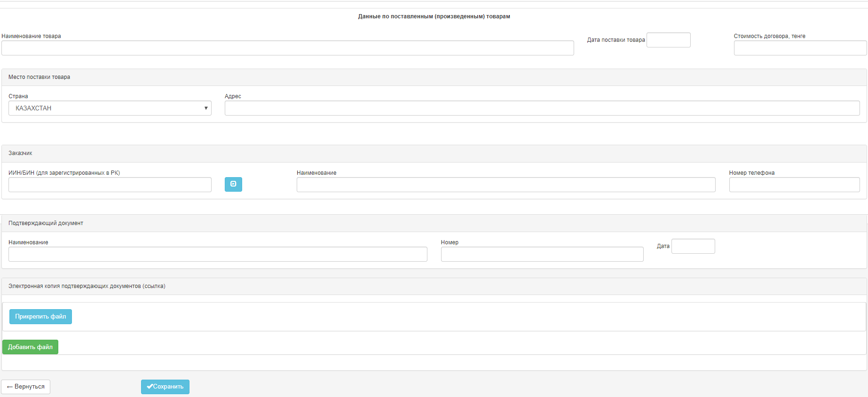Image resolution: width=868 pixels, height=397 pixels.
Task: Click the Адрес input field
Action: coord(542,108)
